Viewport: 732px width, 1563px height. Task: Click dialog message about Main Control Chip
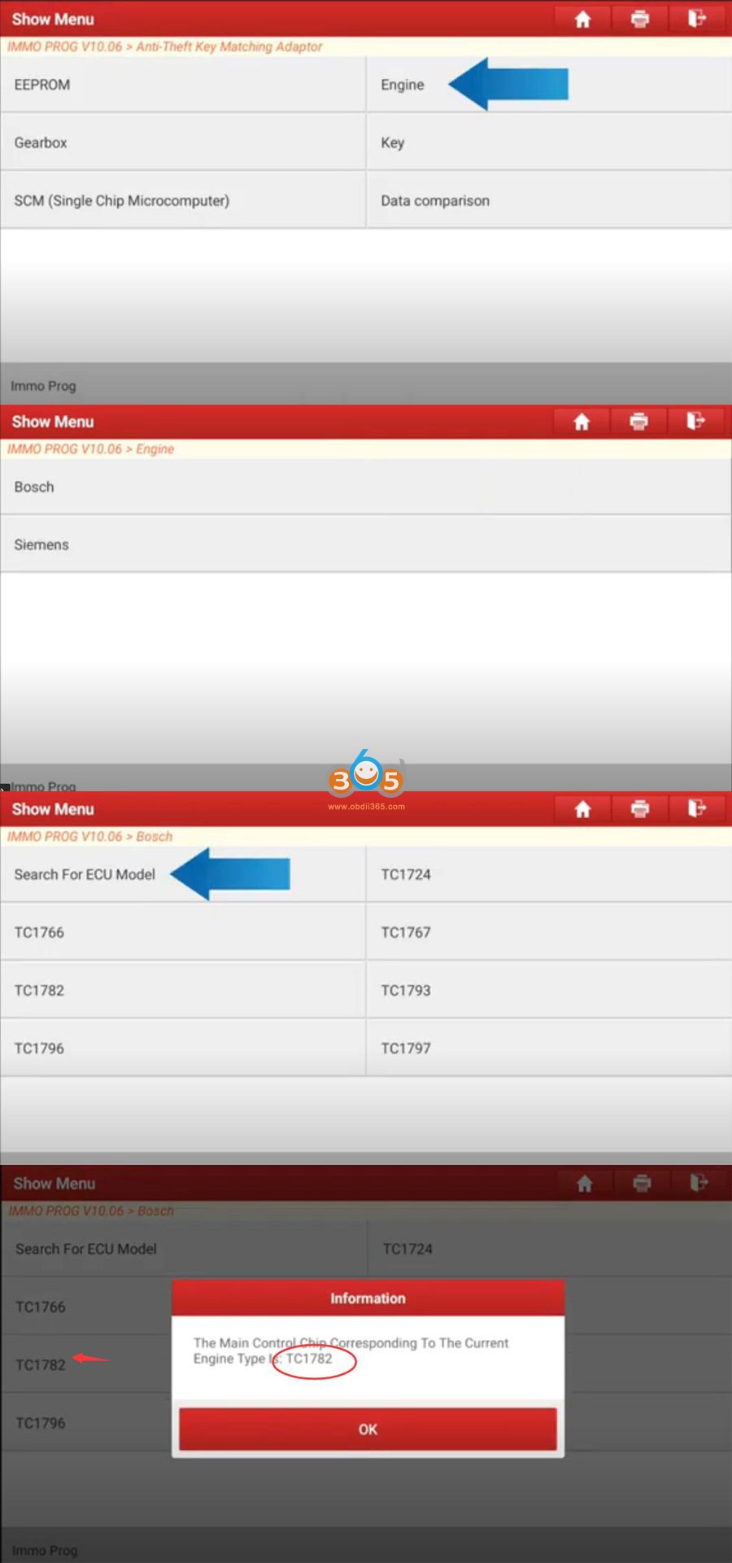[x=351, y=1351]
